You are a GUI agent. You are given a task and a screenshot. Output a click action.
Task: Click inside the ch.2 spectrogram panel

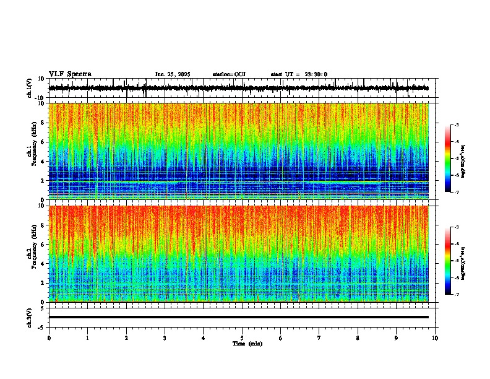pos(239,254)
